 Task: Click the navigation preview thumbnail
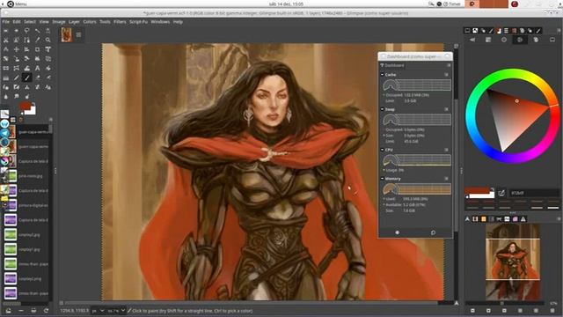(513, 262)
